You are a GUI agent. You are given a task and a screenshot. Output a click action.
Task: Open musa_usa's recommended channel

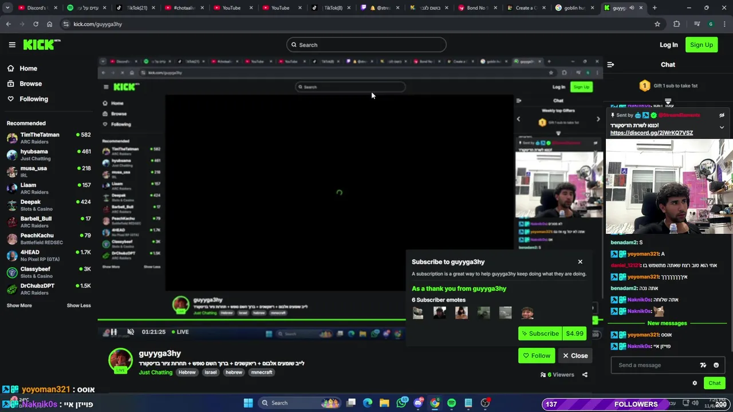[49, 172]
